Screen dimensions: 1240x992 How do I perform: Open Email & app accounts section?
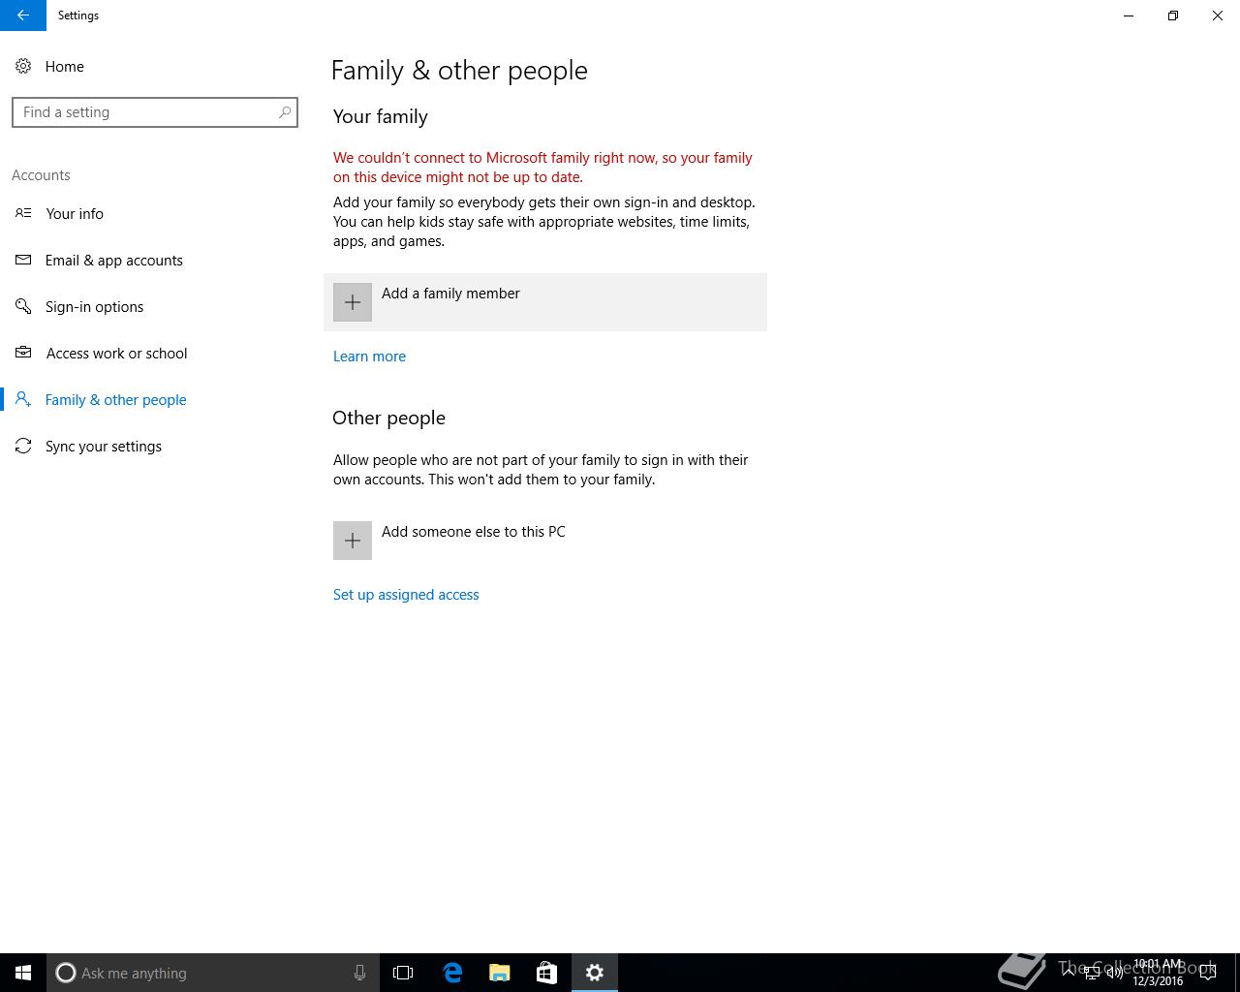[x=155, y=260]
